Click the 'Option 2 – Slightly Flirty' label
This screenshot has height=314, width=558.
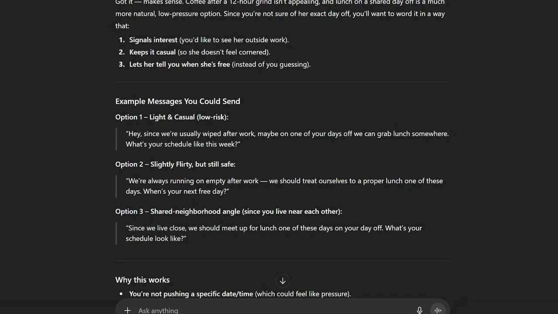(x=175, y=164)
